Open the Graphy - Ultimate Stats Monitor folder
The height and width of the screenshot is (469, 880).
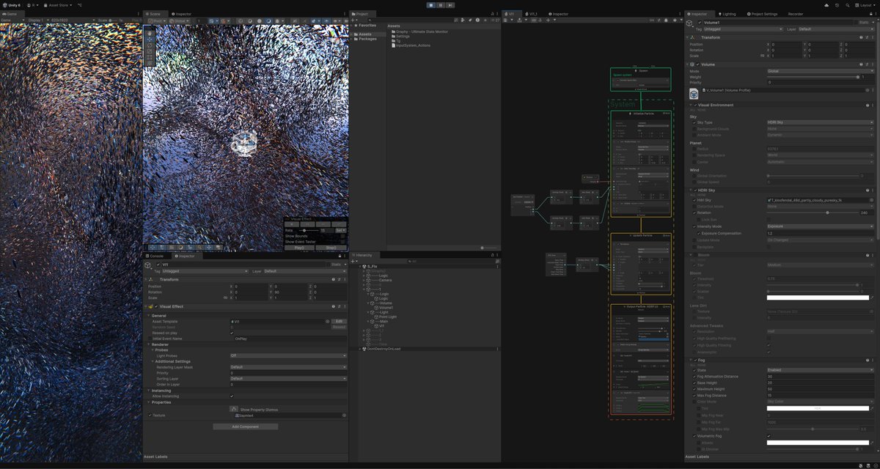[x=420, y=32]
